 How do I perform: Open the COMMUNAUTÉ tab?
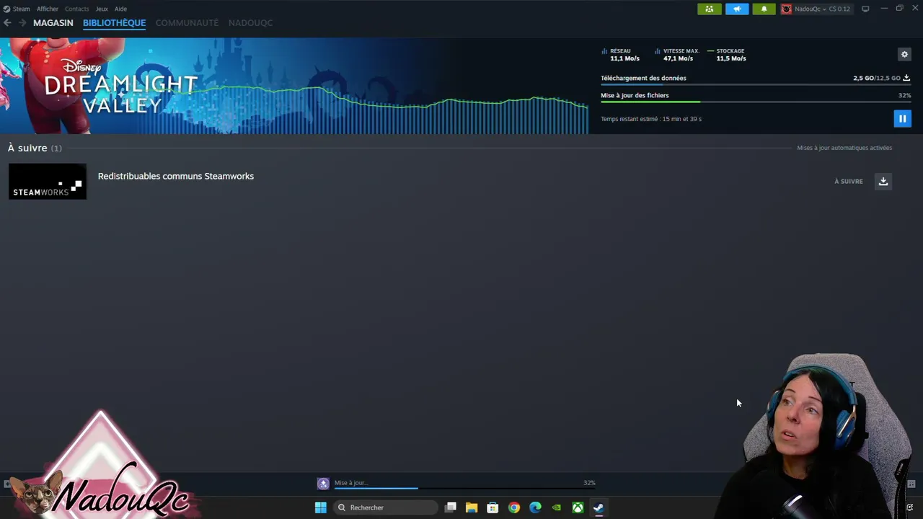click(187, 23)
